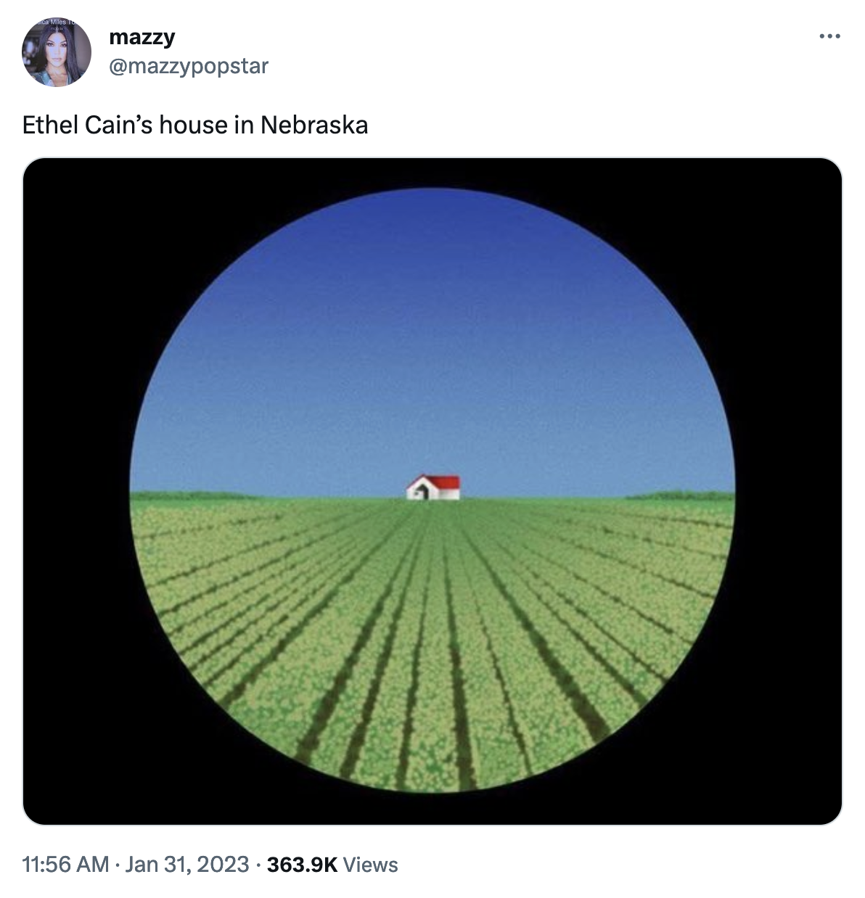Click the horizon treeline right of the house
Screen dimensions: 865x898
click(679, 495)
